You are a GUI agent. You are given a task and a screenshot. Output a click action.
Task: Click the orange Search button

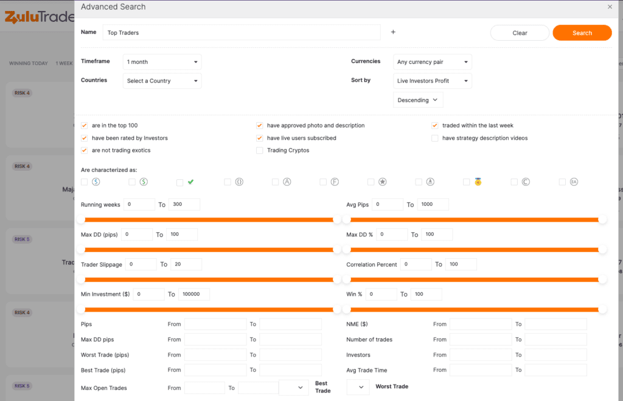(x=582, y=33)
